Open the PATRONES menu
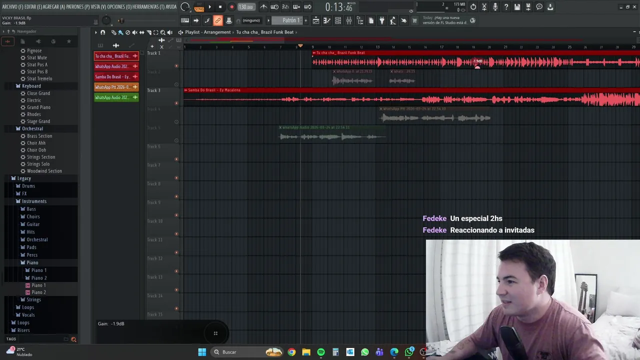 coord(78,7)
